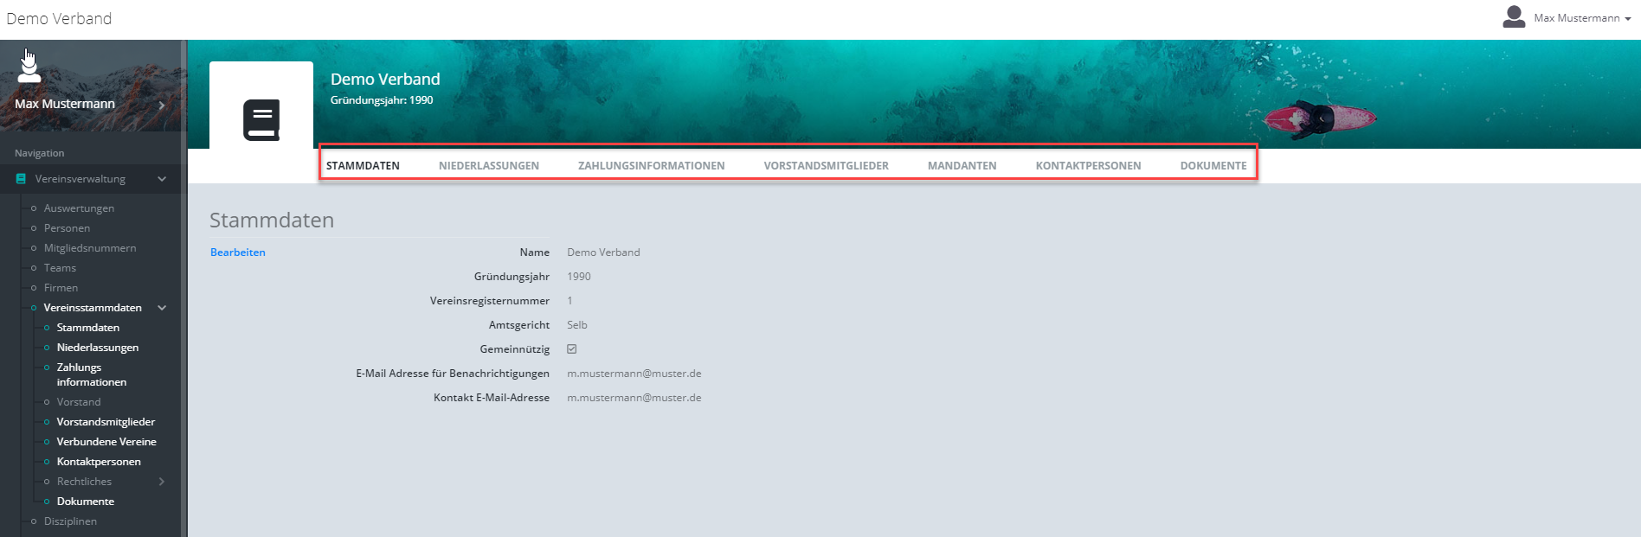The width and height of the screenshot is (1641, 537).
Task: Expand the Rechtliches submenu chevron
Action: (162, 482)
